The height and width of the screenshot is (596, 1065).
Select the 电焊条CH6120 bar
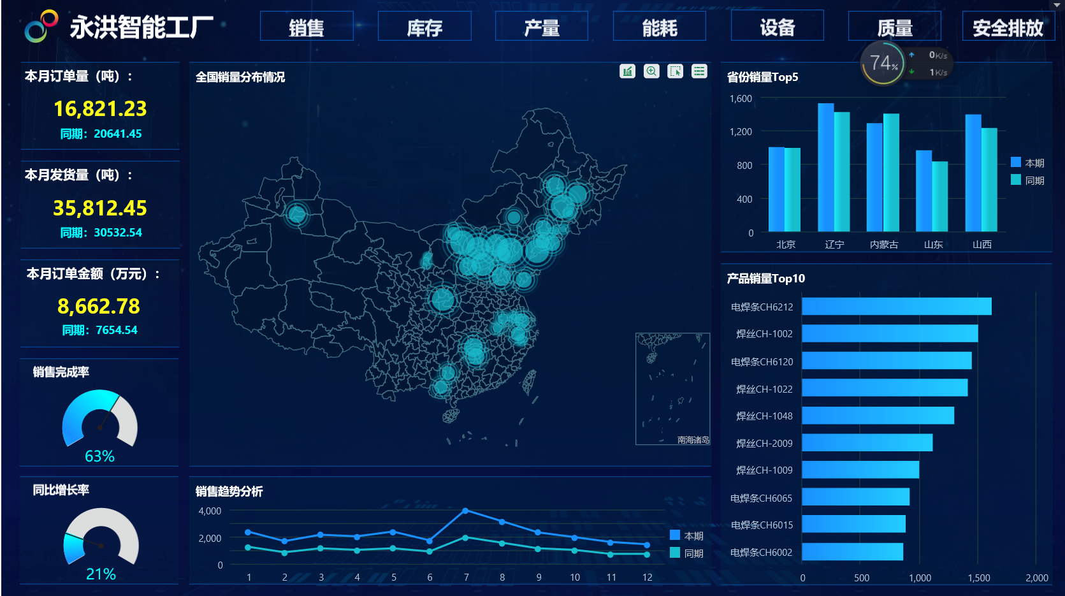point(887,361)
